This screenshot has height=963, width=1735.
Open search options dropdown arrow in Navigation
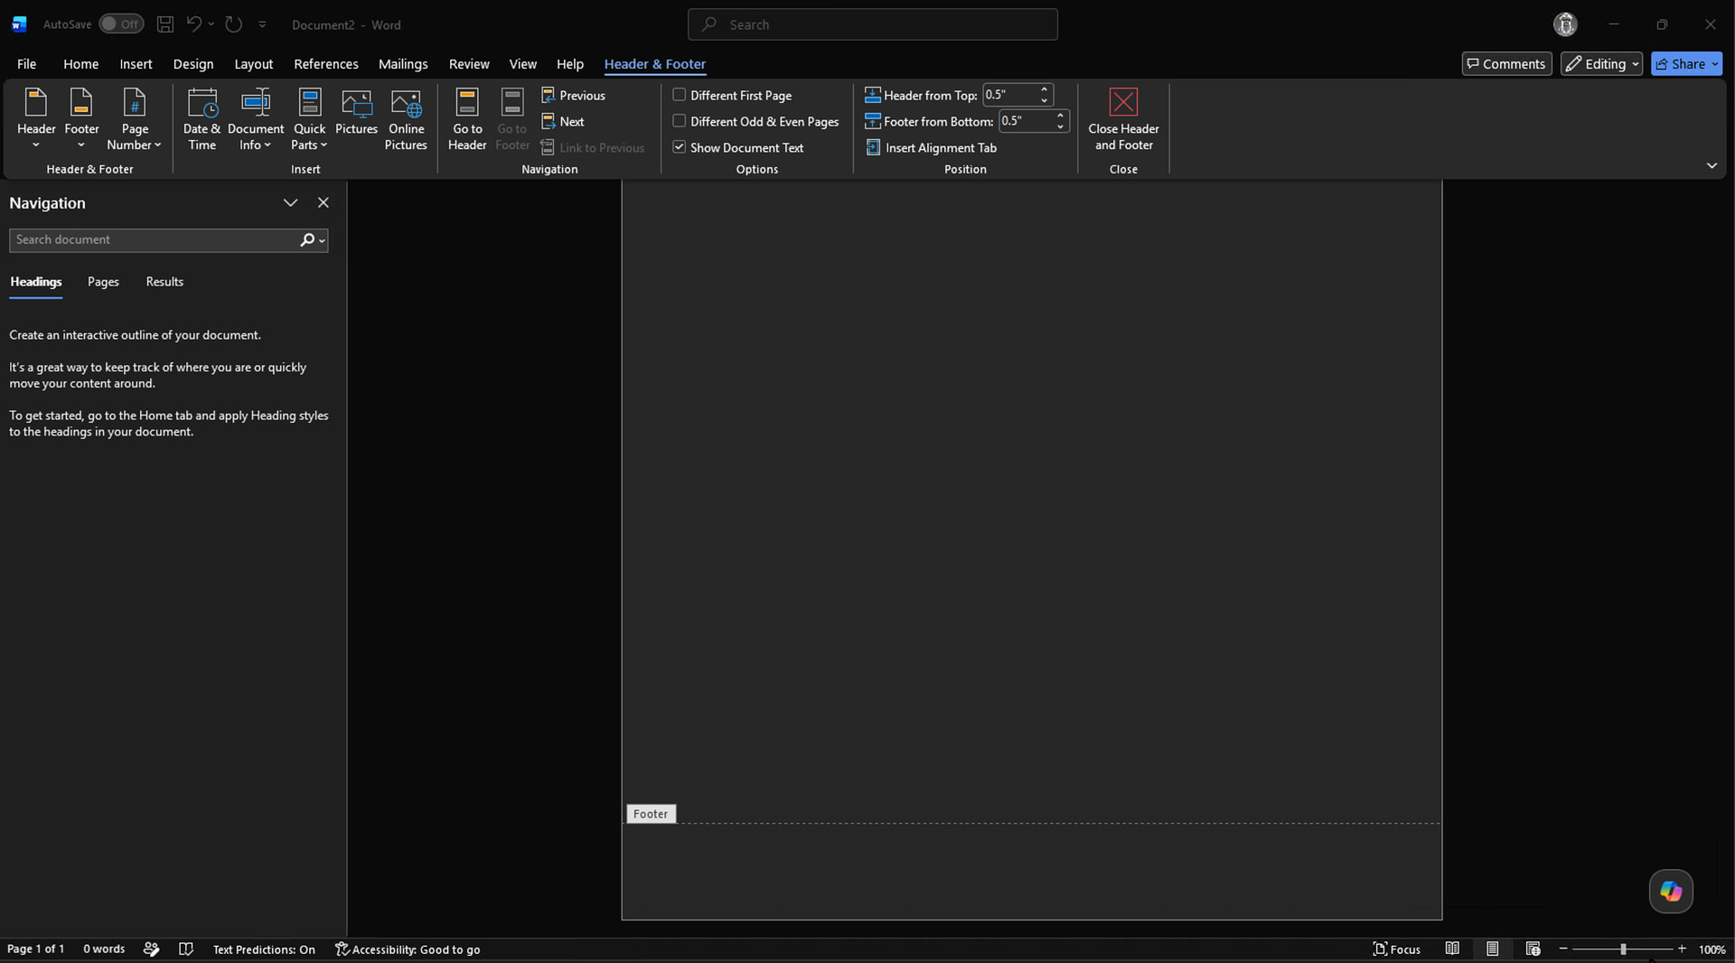point(322,240)
